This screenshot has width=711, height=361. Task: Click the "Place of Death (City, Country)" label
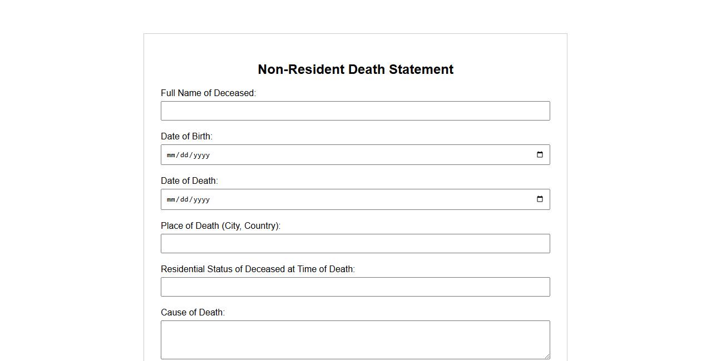click(x=220, y=226)
